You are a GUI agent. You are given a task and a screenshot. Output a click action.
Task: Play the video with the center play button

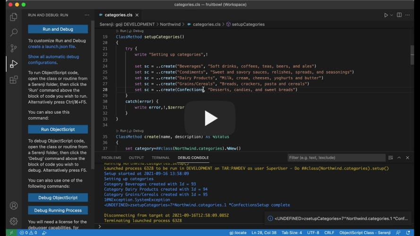pyautogui.click(x=210, y=118)
